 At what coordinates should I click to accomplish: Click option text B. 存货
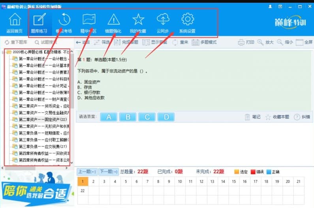click(x=85, y=87)
